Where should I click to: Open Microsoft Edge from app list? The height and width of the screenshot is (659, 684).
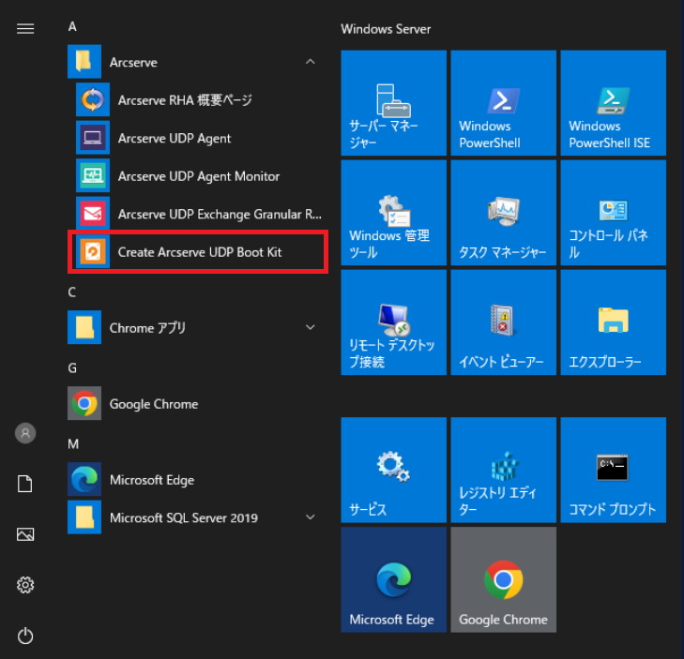197,479
